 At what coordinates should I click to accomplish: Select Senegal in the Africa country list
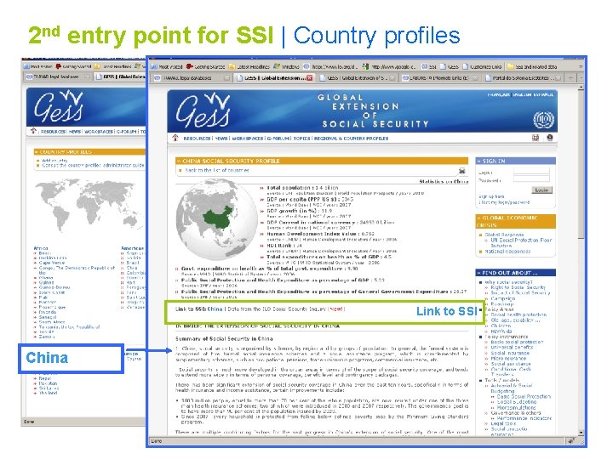coord(48,317)
